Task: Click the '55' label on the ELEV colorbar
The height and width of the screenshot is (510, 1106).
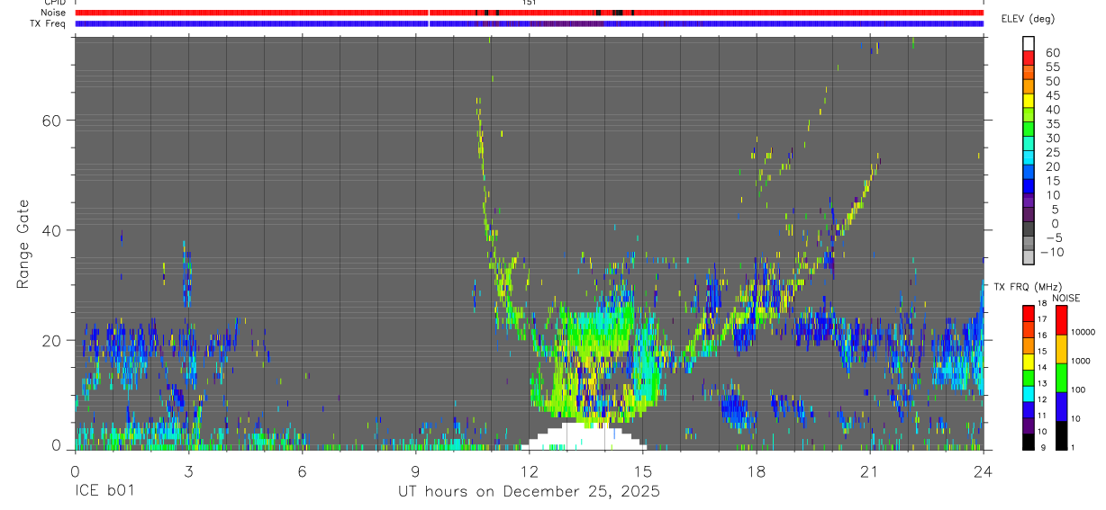Action: (x=1052, y=67)
